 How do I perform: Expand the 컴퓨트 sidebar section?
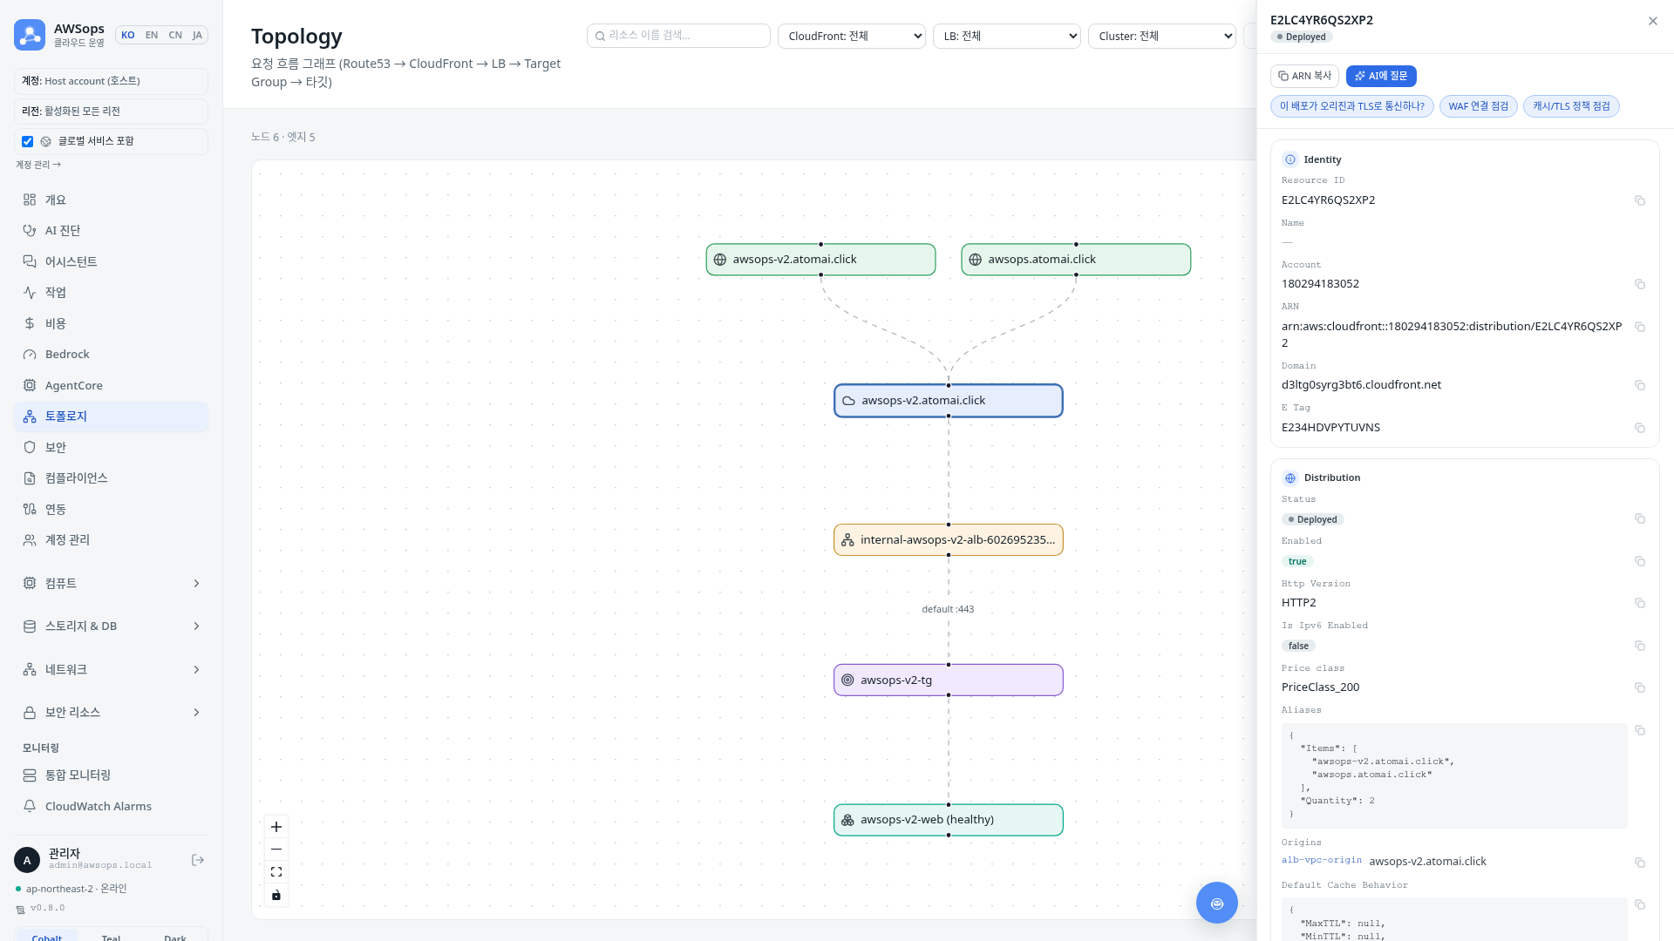click(x=112, y=584)
